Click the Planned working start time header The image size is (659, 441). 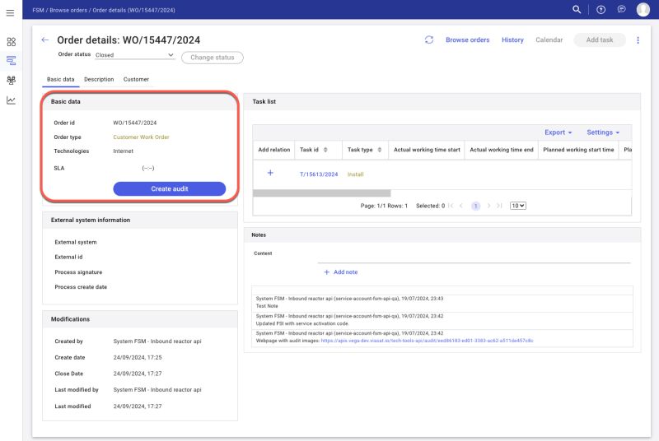click(578, 150)
